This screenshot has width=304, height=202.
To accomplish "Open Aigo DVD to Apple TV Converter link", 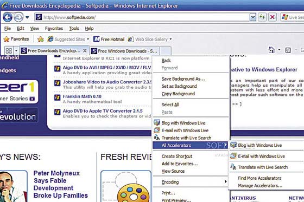I will tap(103, 111).
